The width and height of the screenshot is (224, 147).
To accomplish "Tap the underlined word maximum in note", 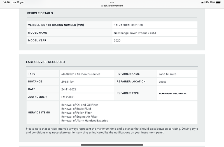I will coord(103,129).
